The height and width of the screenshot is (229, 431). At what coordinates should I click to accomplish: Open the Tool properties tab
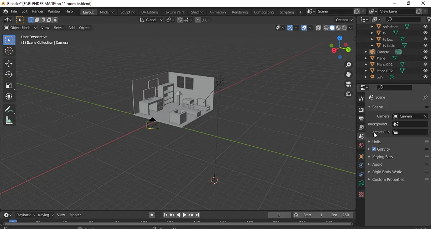361,99
